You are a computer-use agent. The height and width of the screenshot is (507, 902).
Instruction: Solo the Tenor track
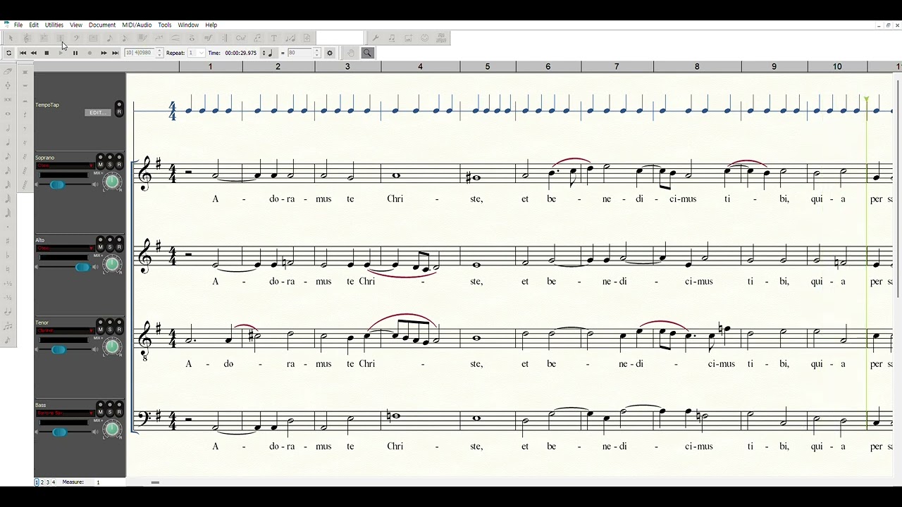pyautogui.click(x=110, y=330)
